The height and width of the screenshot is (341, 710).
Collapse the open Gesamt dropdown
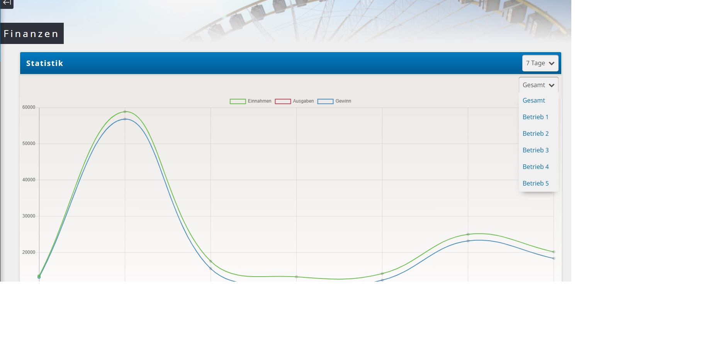538,85
